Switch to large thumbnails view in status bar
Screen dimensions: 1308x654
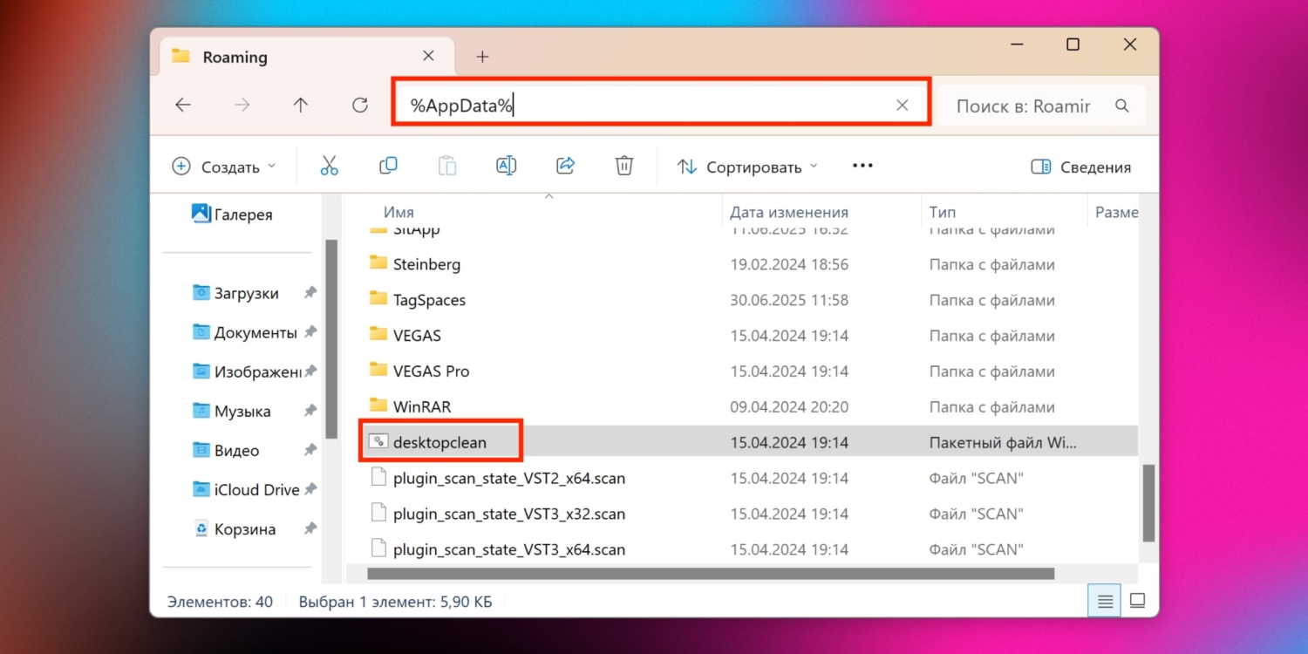pos(1137,601)
